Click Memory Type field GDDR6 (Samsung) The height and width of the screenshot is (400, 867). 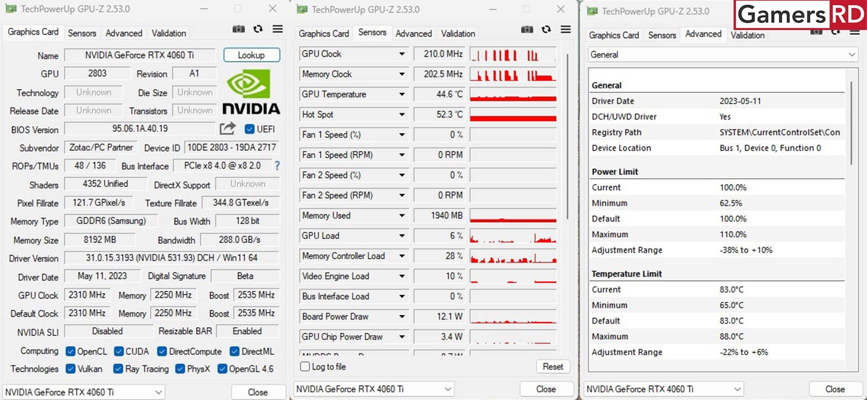point(111,221)
